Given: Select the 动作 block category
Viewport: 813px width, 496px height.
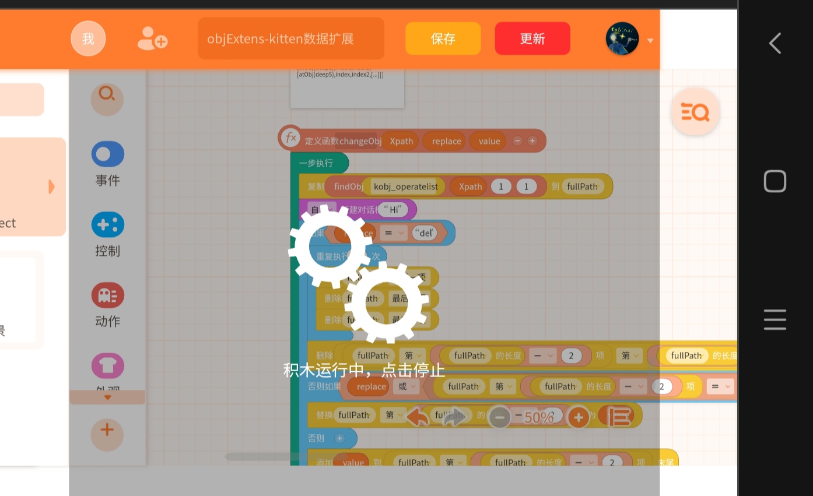Looking at the screenshot, I should point(107,305).
